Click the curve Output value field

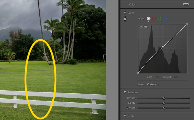(x=176, y=77)
